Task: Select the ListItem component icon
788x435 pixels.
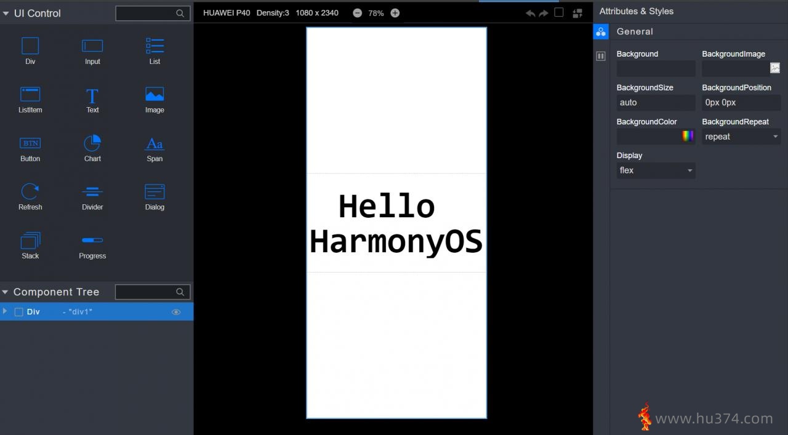Action: pos(30,94)
